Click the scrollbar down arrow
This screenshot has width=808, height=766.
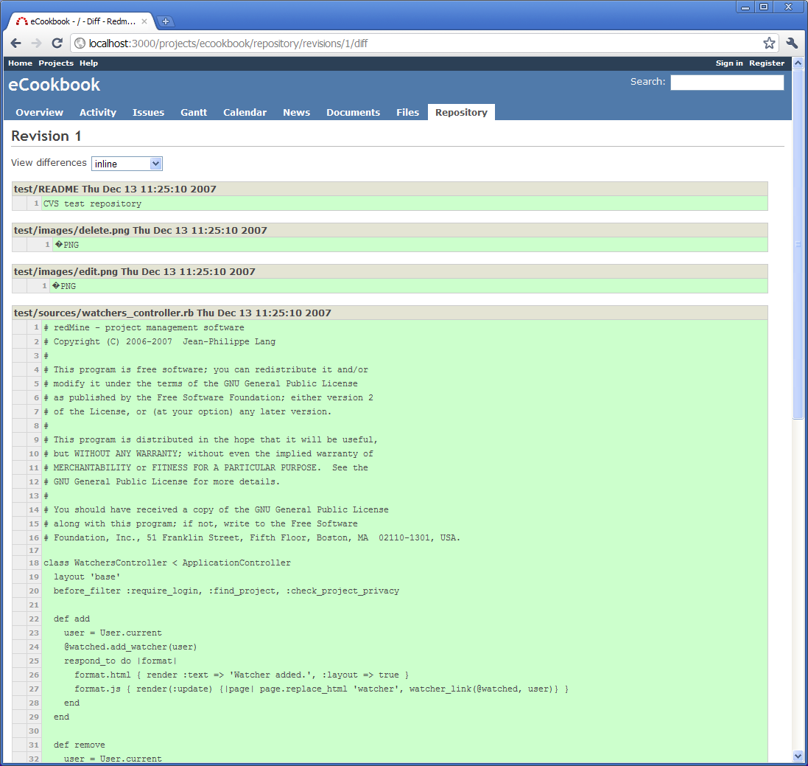click(x=798, y=756)
